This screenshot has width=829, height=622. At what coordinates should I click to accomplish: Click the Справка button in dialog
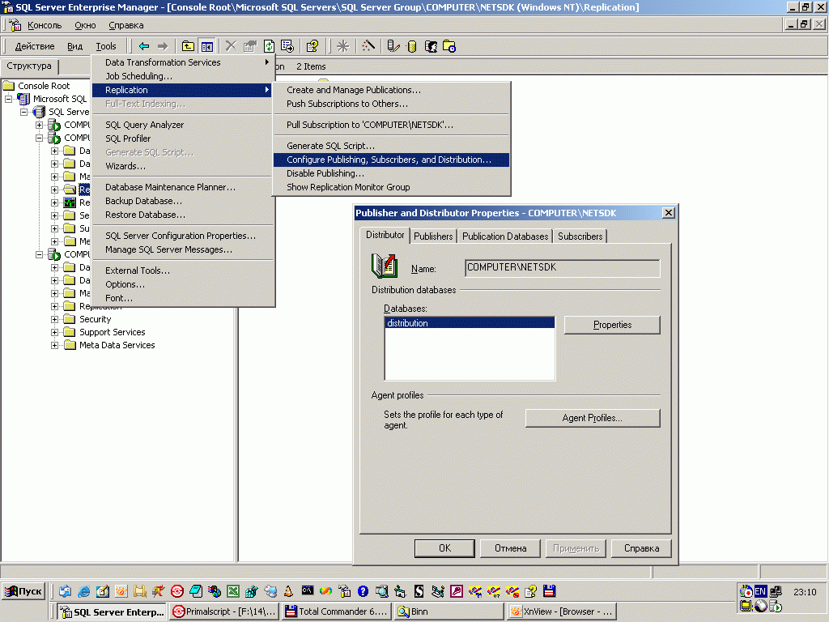pos(641,548)
